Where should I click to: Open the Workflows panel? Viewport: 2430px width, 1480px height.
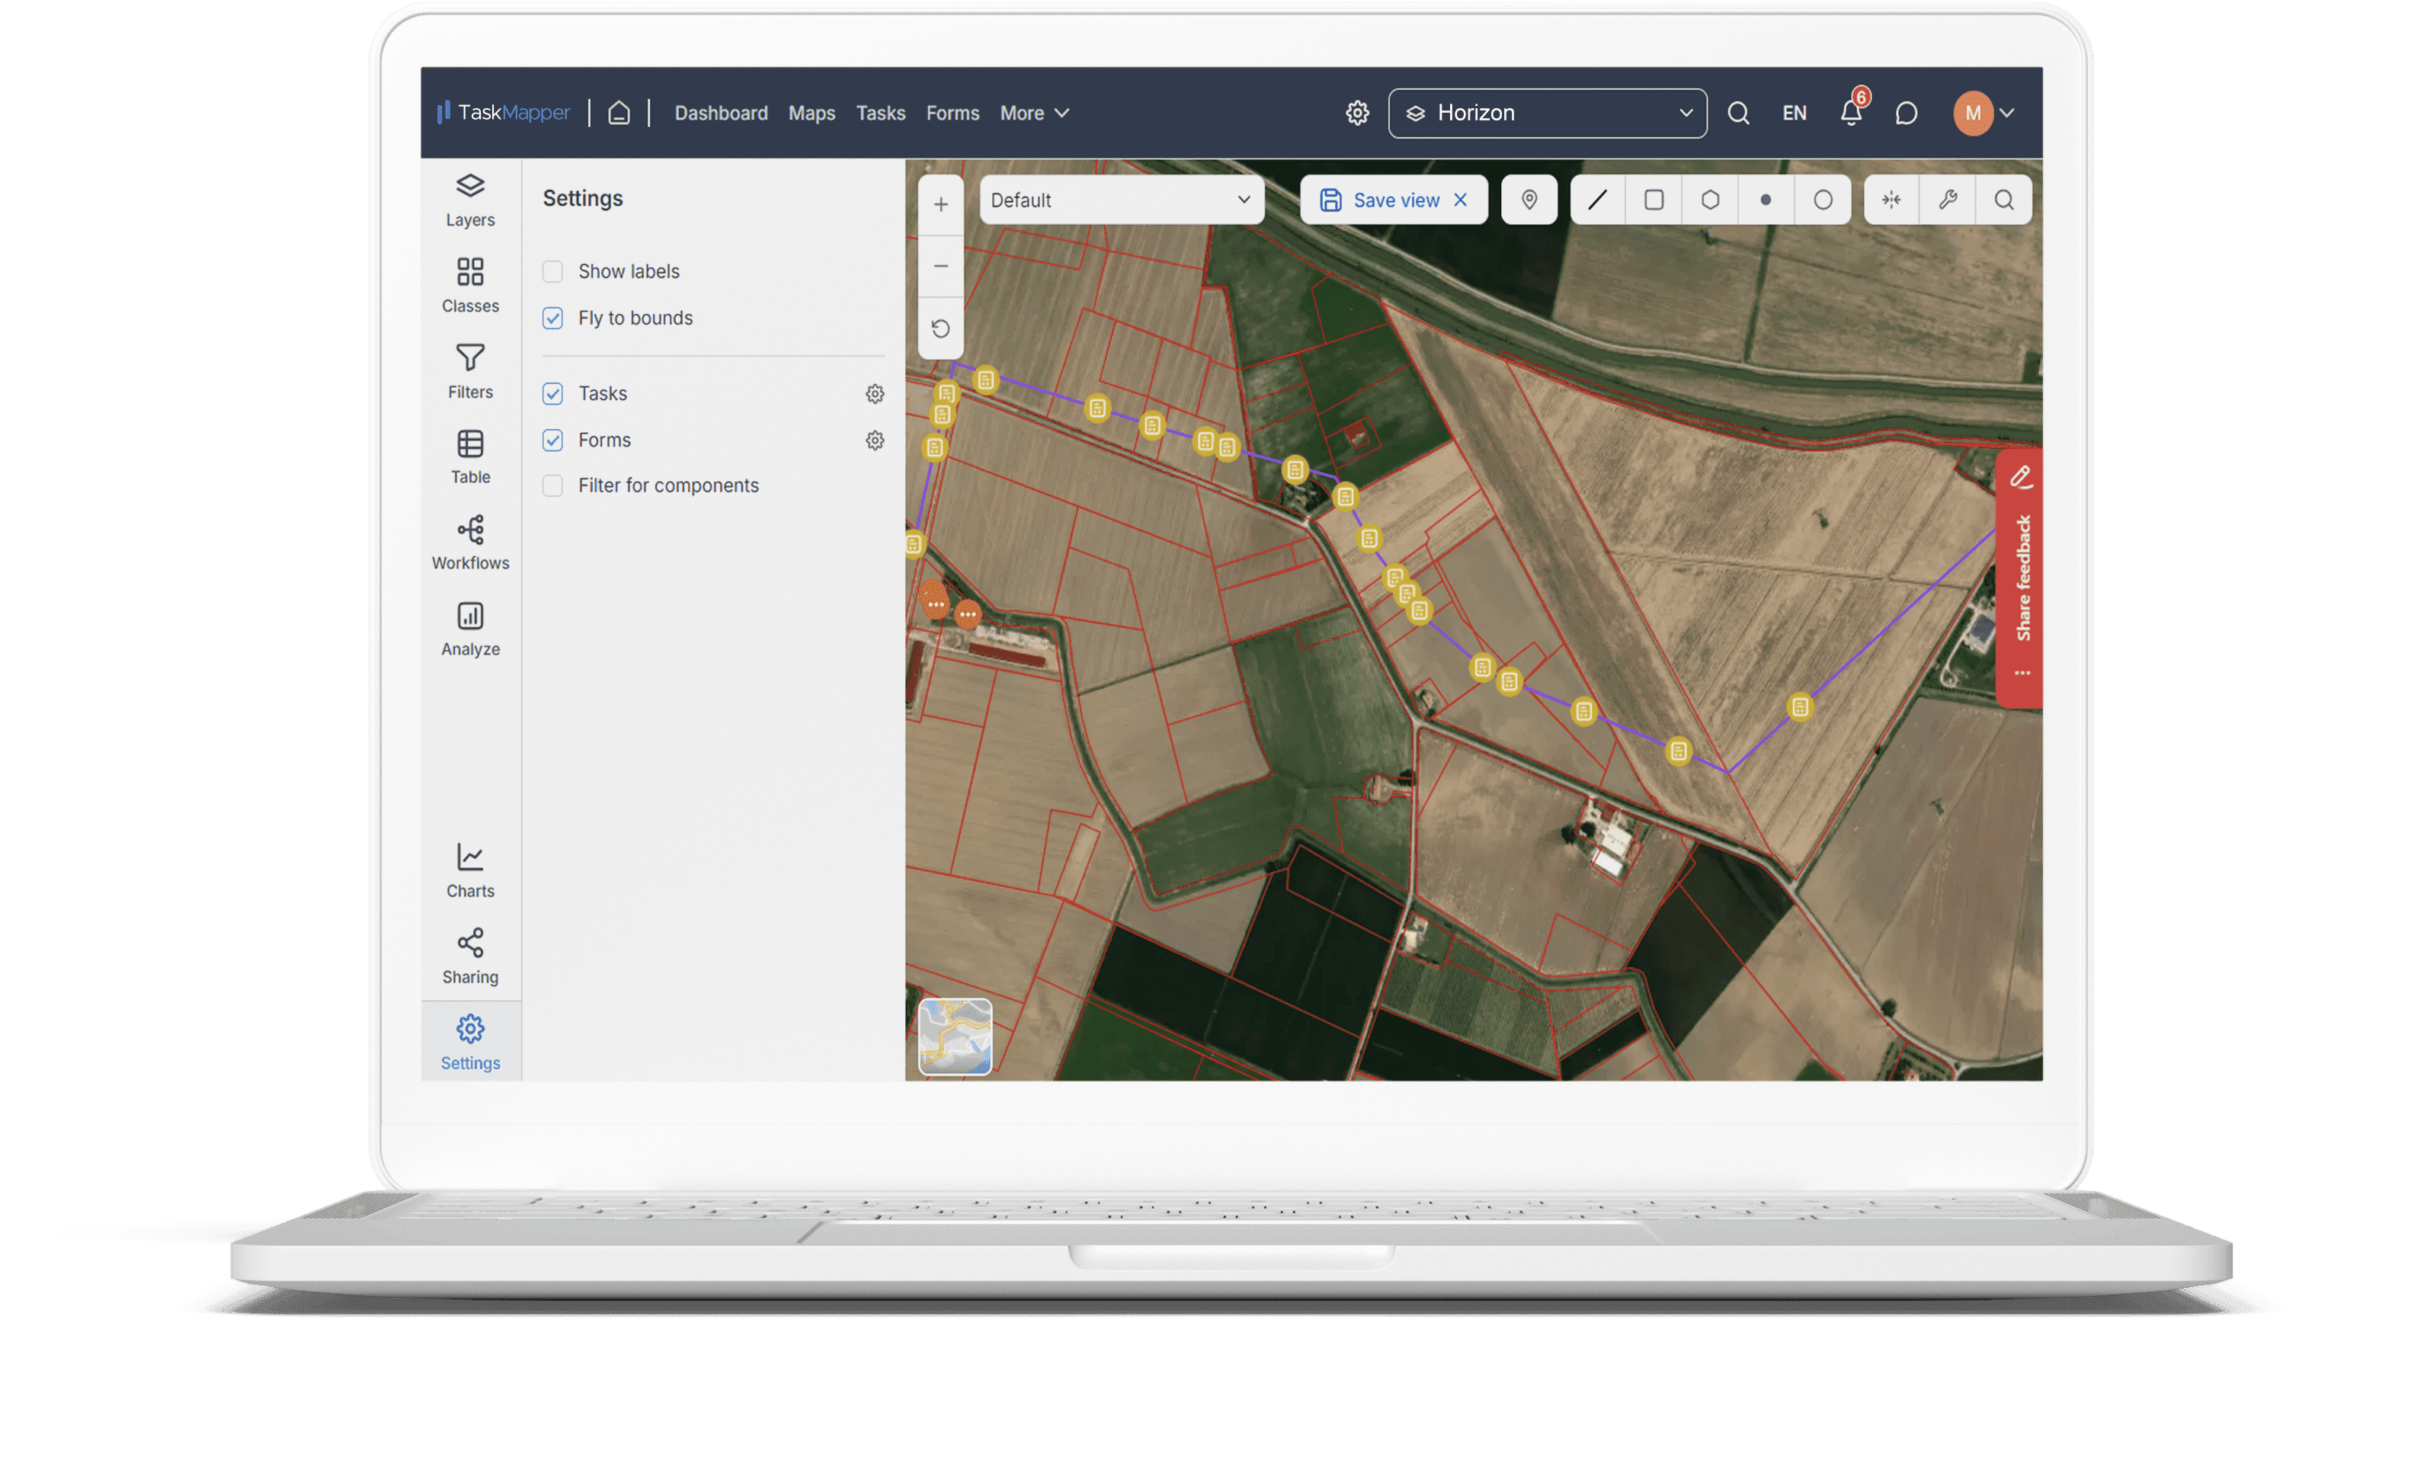[x=470, y=543]
